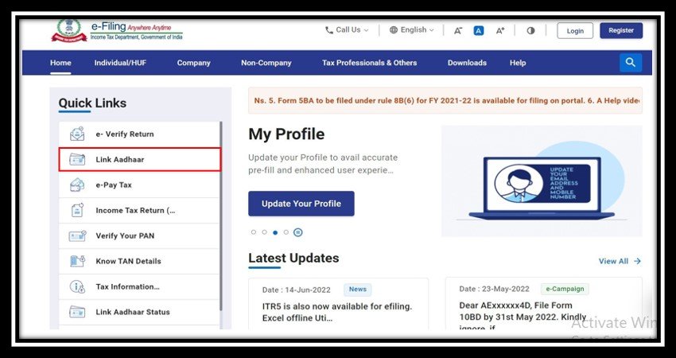Select the first carousel slide dot
Image resolution: width=676 pixels, height=358 pixels.
[x=254, y=232]
